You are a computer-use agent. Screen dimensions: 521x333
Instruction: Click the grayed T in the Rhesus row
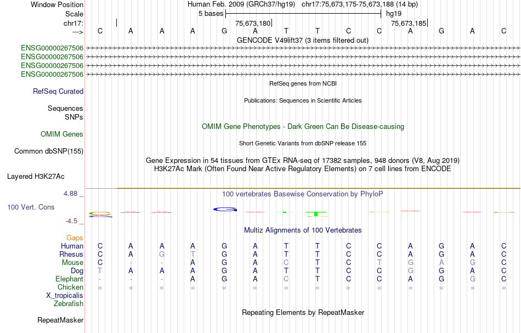(192, 254)
